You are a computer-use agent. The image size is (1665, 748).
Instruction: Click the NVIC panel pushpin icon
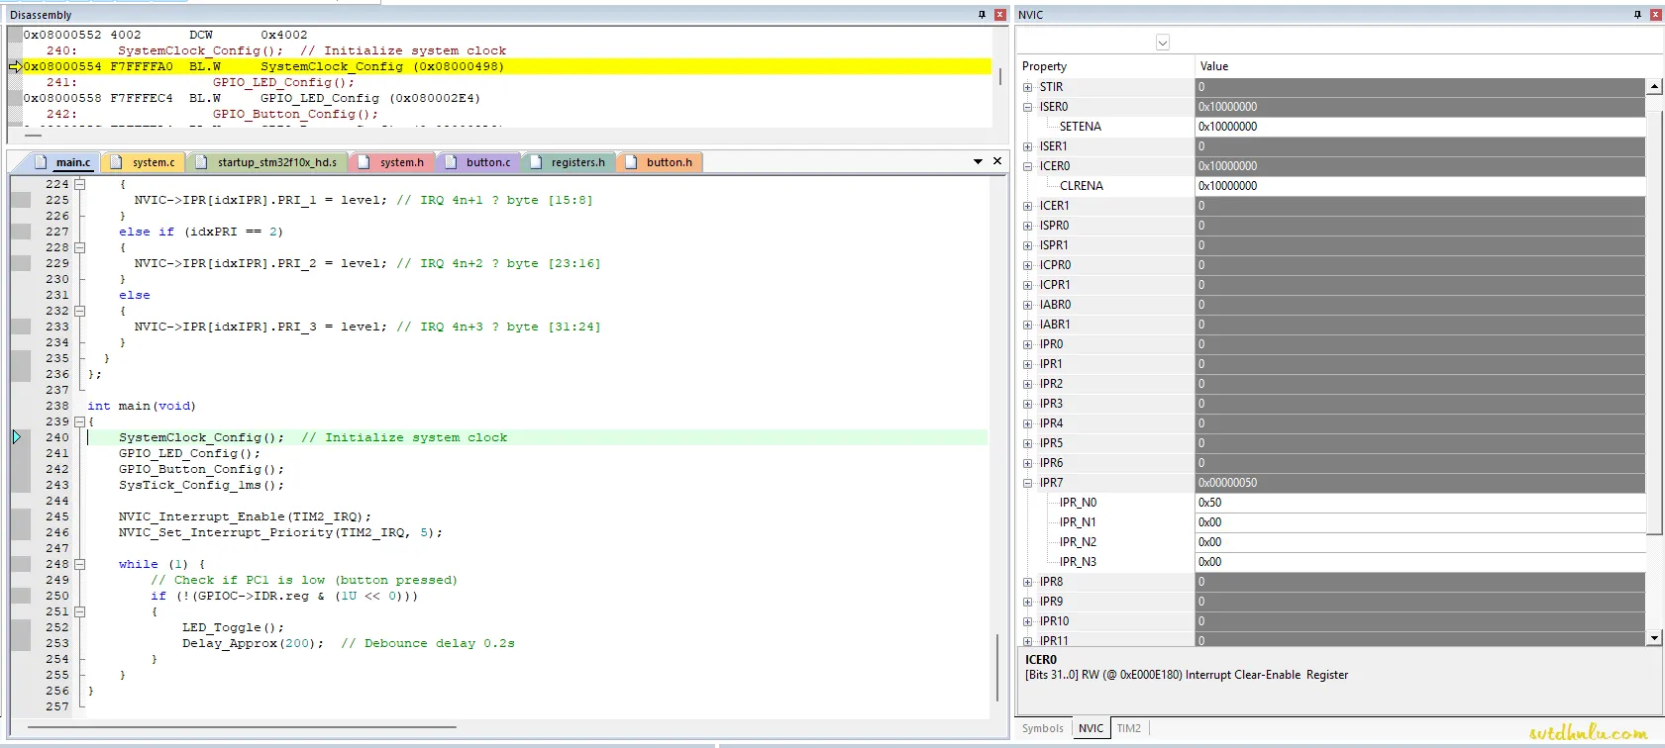1637,15
